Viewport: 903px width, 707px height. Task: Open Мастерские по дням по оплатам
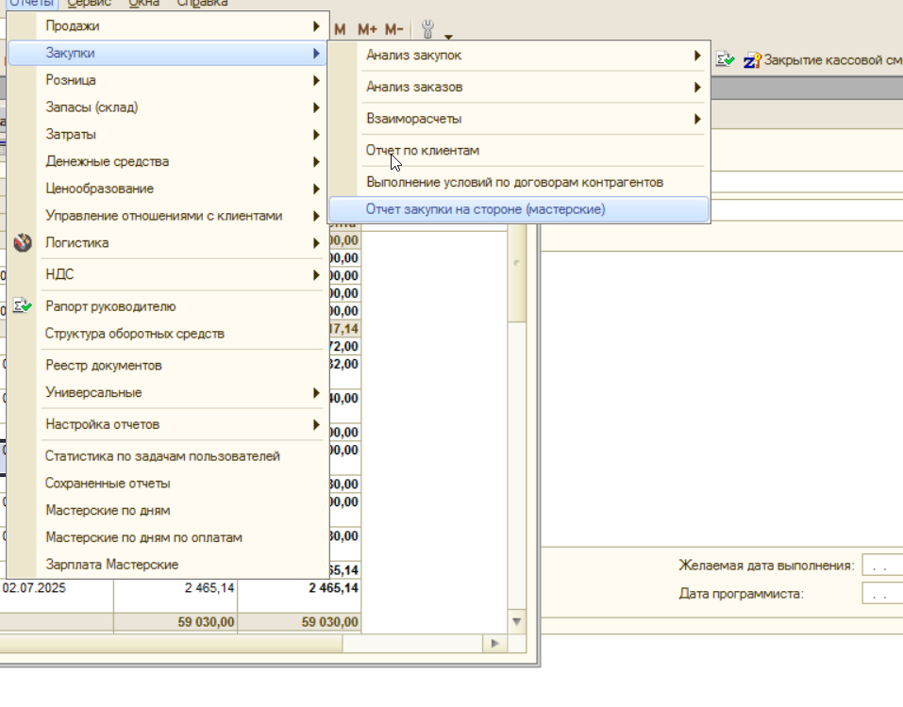167,536
